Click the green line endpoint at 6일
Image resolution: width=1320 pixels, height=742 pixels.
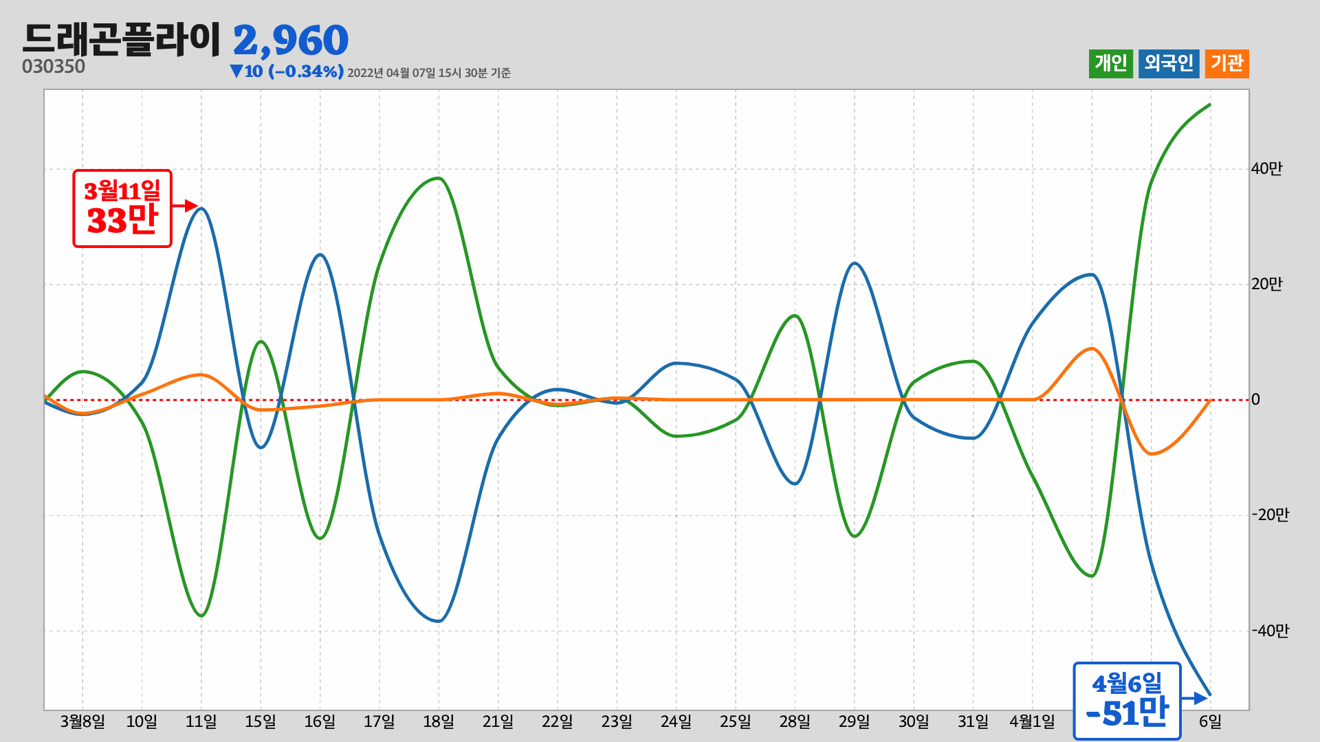(x=1210, y=105)
